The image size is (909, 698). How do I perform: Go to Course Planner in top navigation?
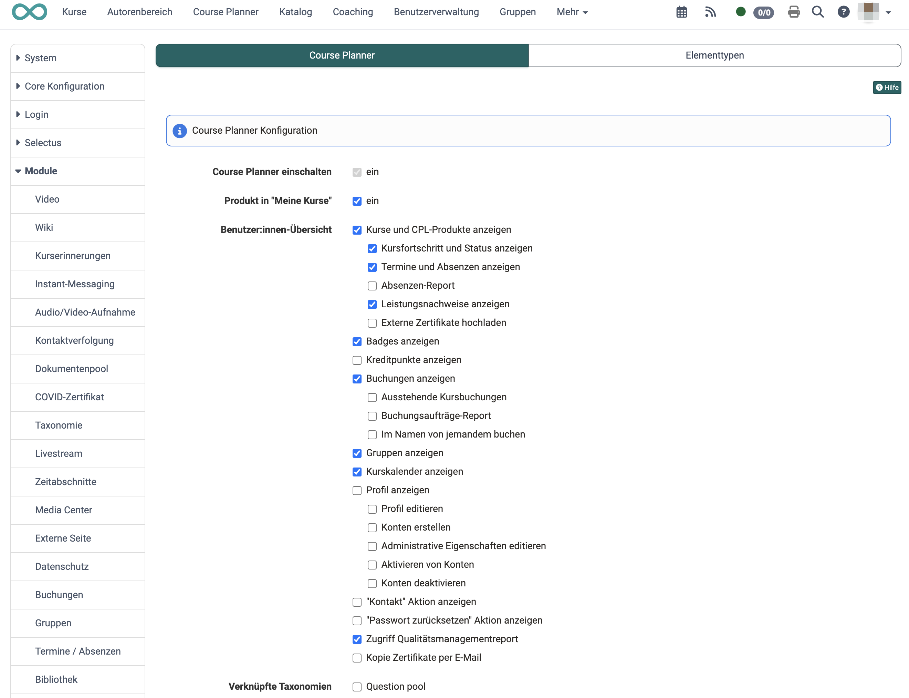point(226,12)
